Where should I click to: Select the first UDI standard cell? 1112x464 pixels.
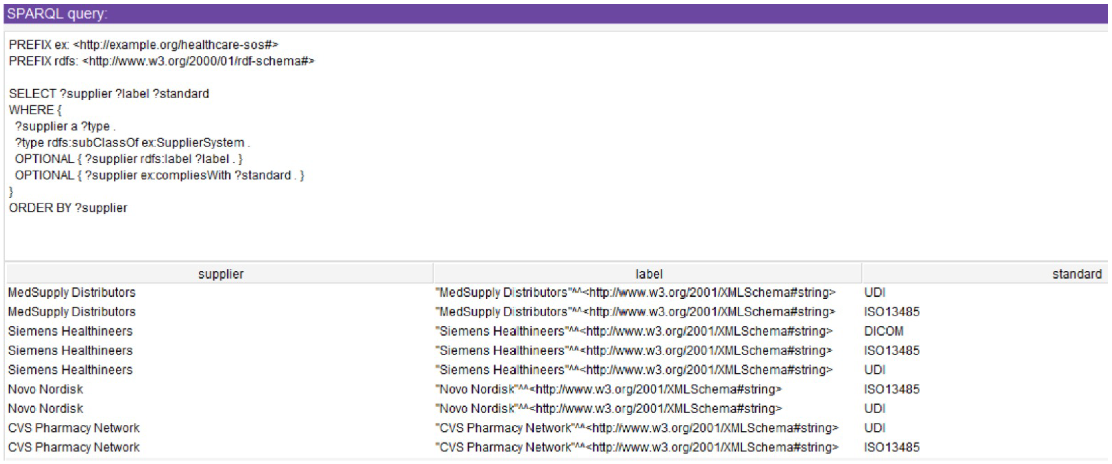(x=875, y=292)
